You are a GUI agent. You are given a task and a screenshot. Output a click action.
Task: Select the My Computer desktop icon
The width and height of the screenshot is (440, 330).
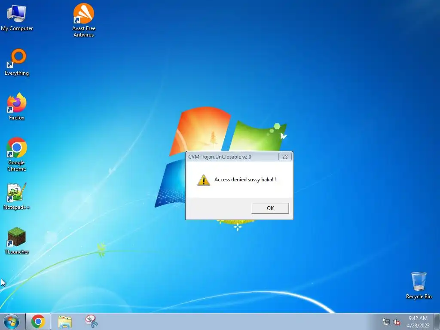(x=17, y=18)
